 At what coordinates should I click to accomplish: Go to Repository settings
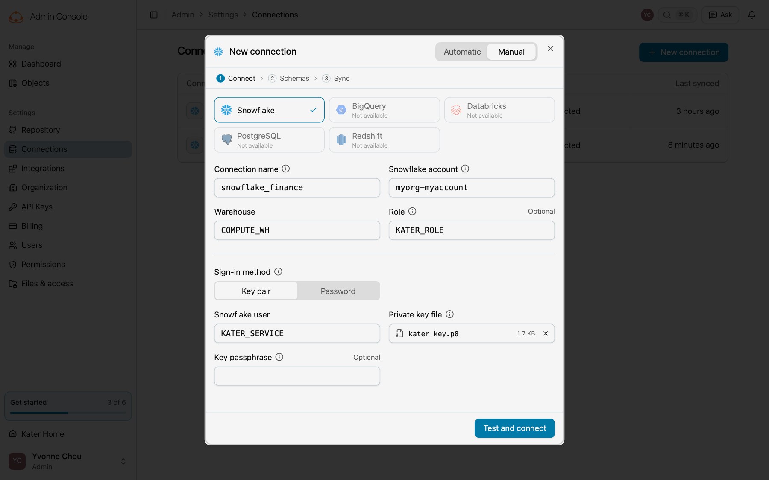(68, 130)
